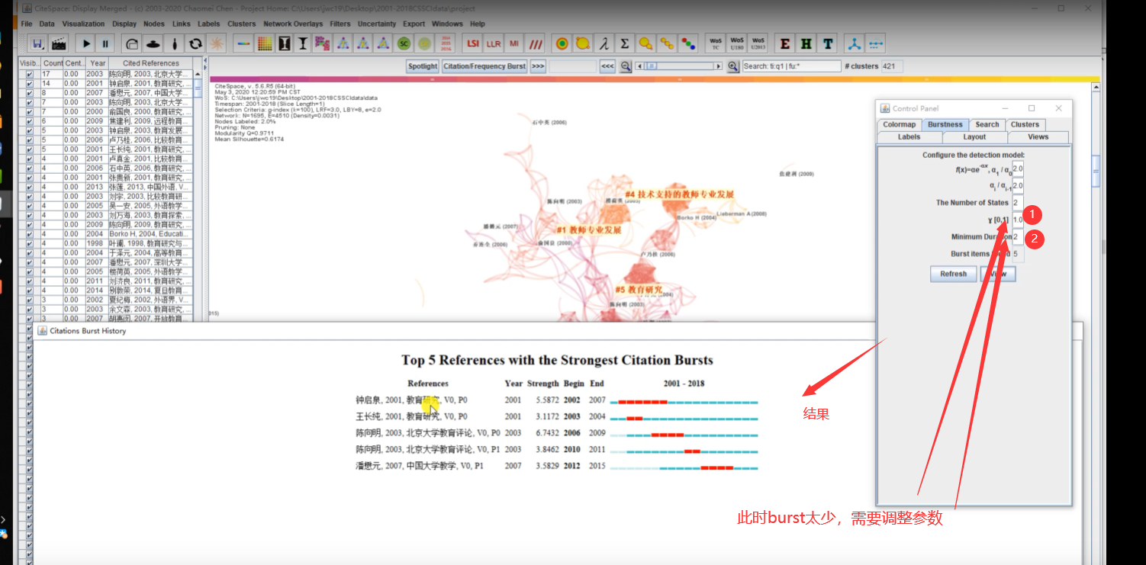Open Search tab in Control Panel
Image resolution: width=1146 pixels, height=565 pixels.
[987, 124]
